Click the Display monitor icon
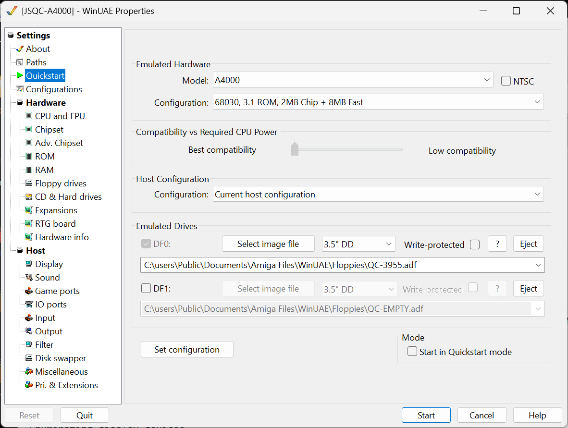Screen dimensions: 568x428 click(x=29, y=264)
